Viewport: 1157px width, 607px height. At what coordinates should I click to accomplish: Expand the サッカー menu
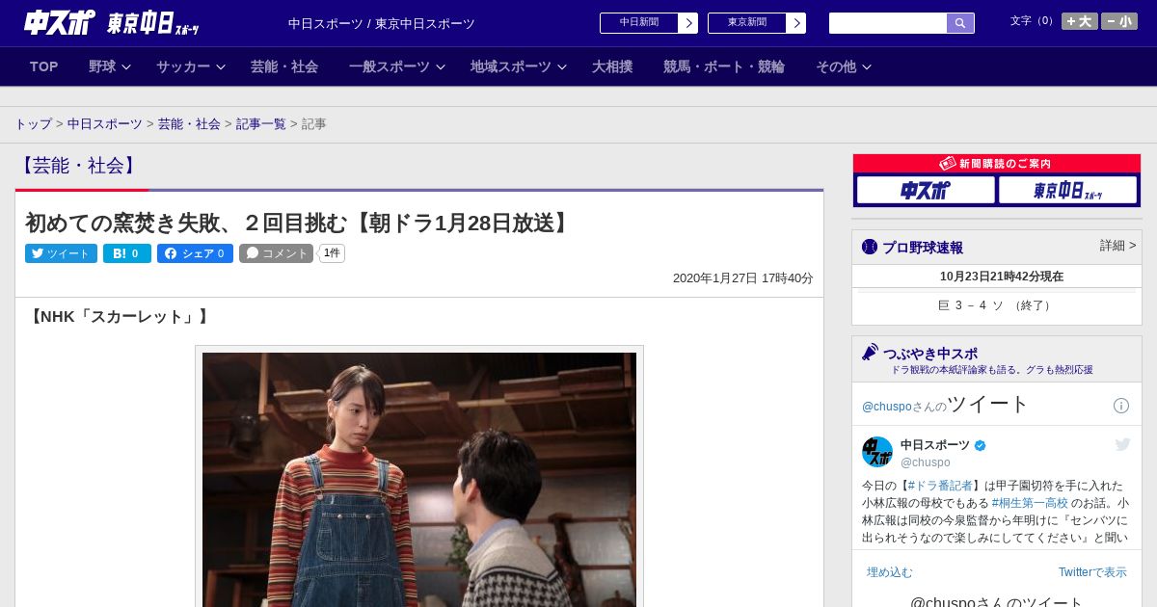click(190, 66)
